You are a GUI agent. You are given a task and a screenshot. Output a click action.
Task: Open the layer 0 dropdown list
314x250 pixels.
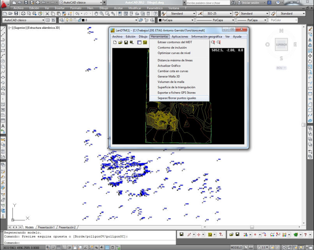(101, 20)
